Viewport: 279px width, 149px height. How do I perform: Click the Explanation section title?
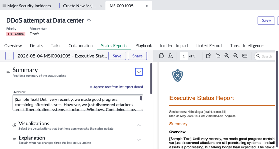pyautogui.click(x=32, y=138)
